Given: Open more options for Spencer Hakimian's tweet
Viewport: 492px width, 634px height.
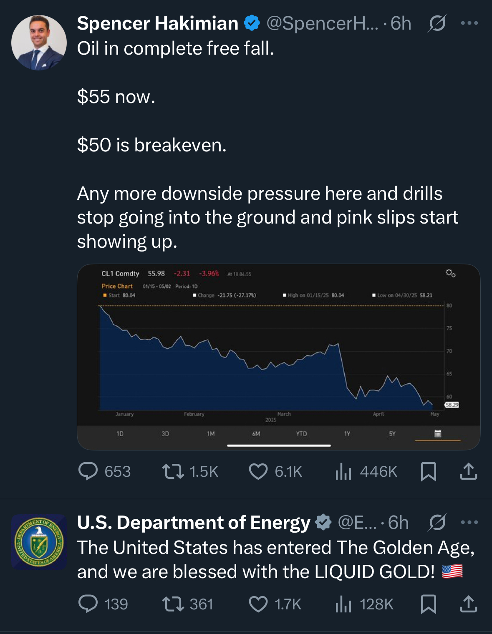Looking at the screenshot, I should point(469,23).
